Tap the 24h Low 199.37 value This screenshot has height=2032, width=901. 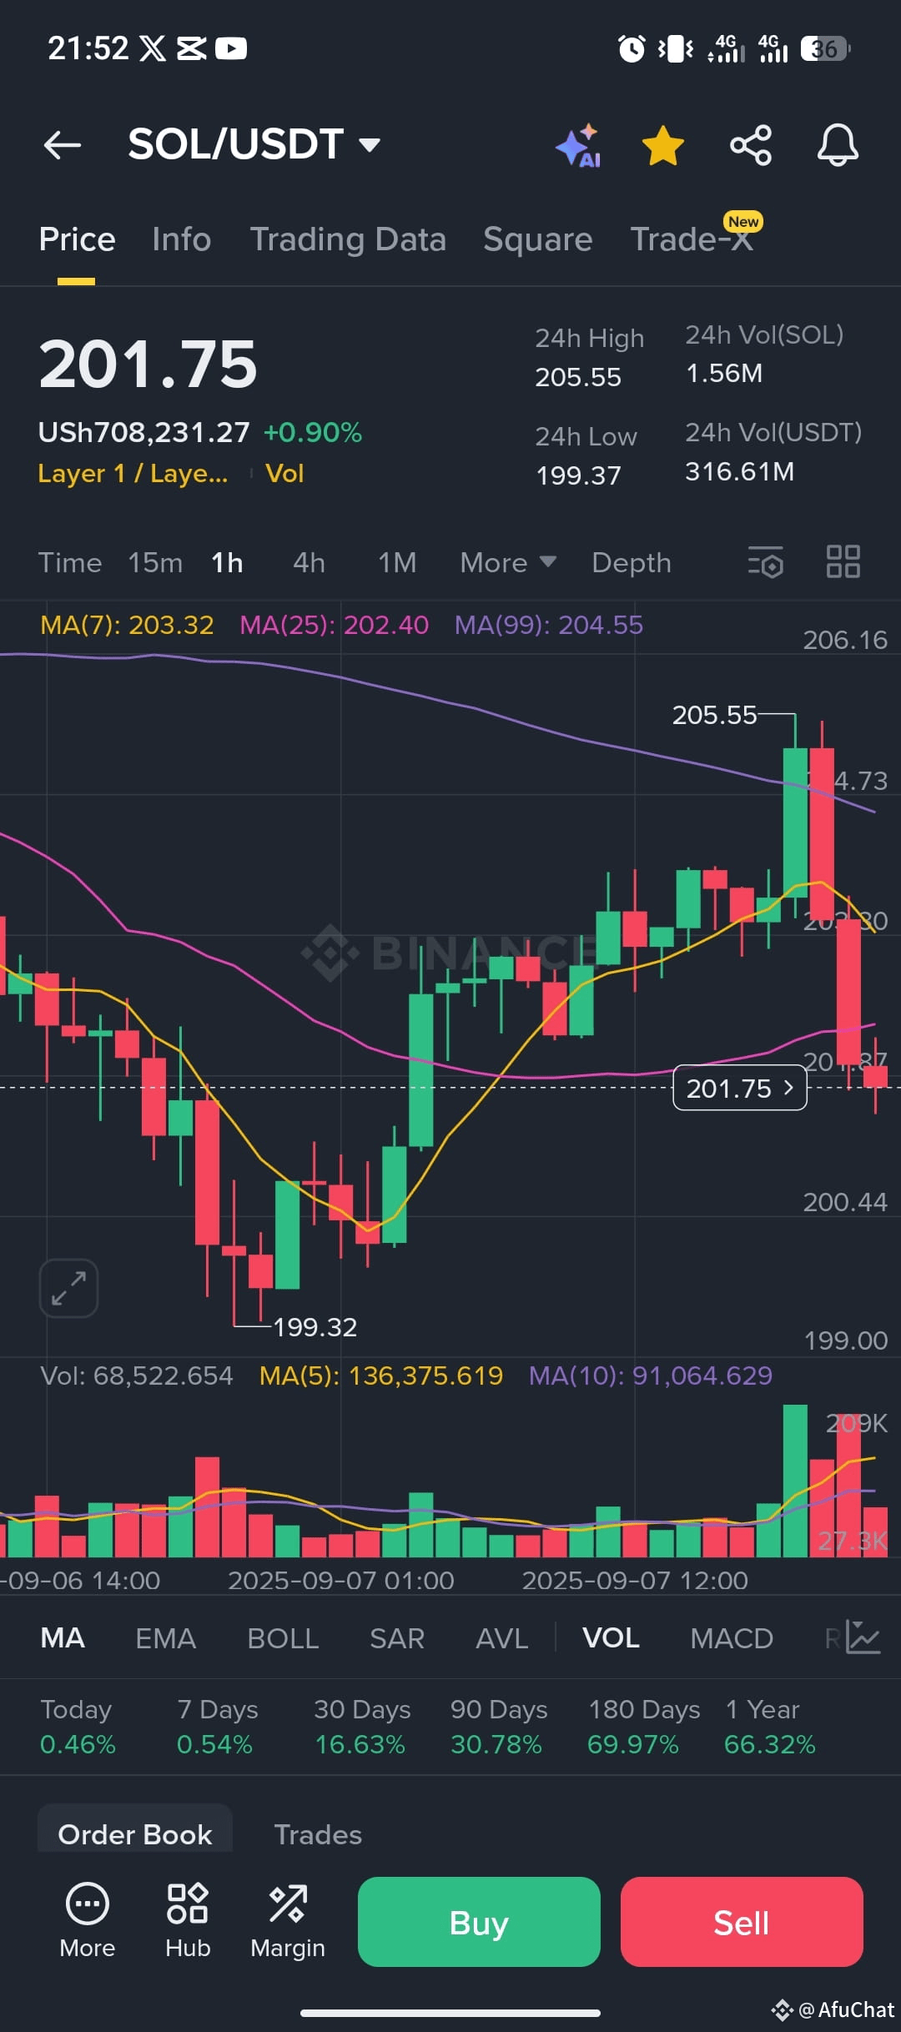(578, 475)
